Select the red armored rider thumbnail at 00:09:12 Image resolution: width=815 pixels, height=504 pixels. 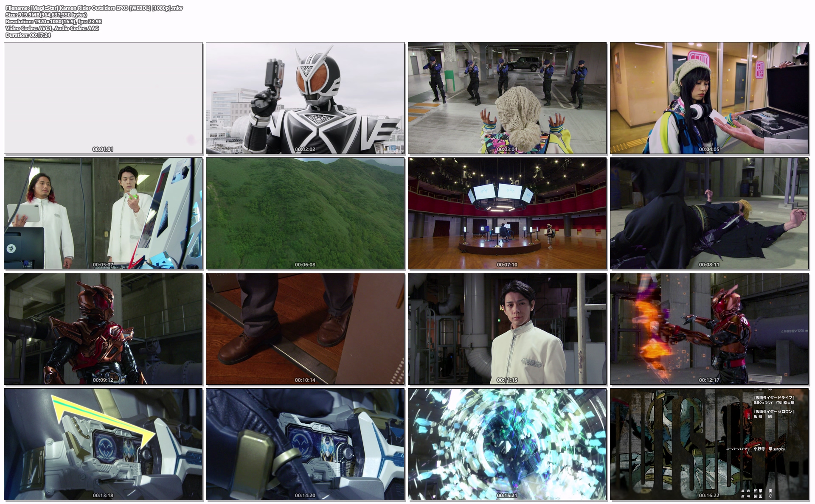pos(103,329)
